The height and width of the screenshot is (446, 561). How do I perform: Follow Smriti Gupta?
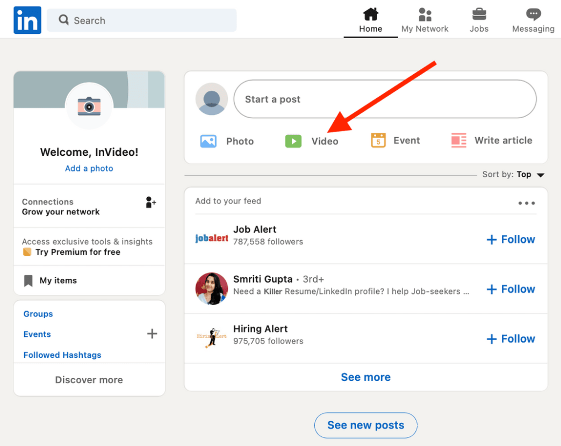point(510,289)
